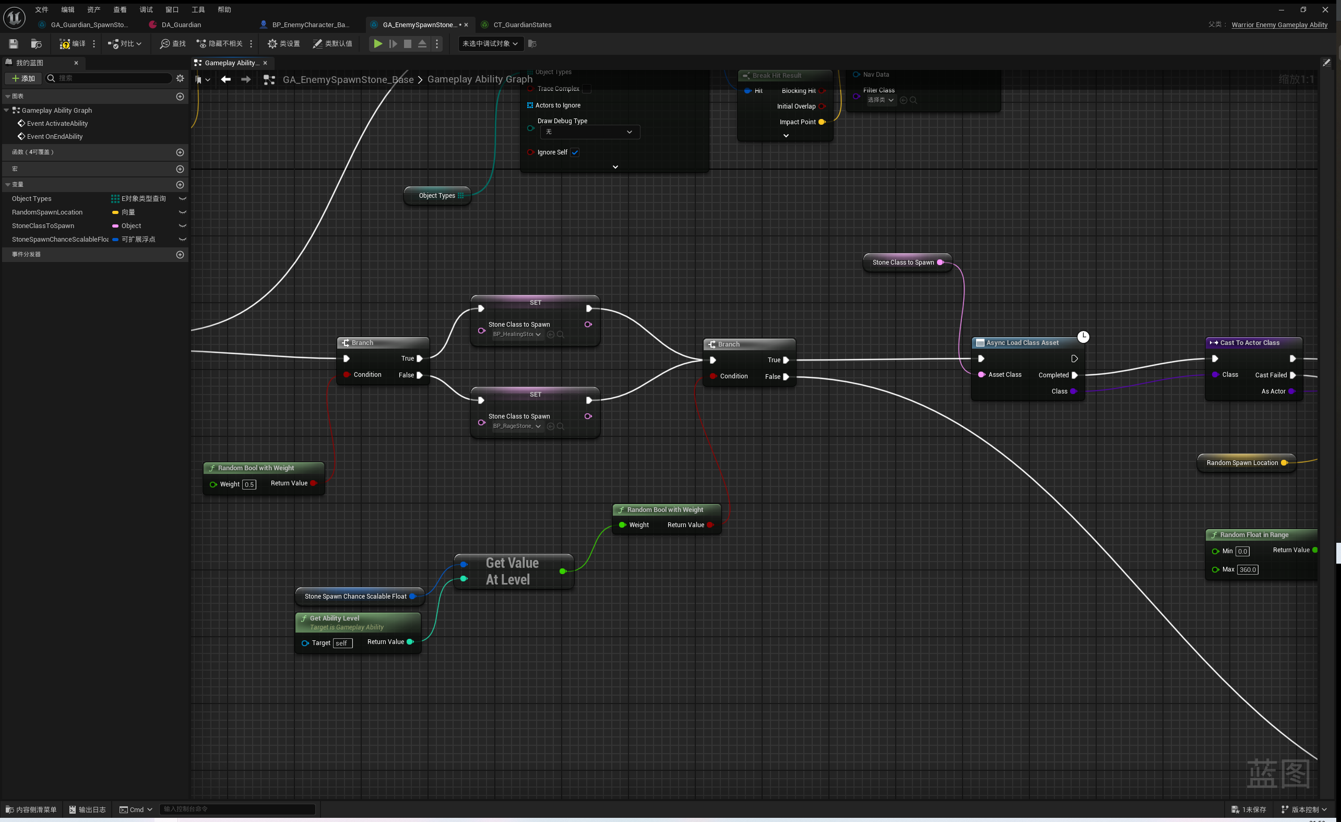Toggle the Trace Complex checkbox
The height and width of the screenshot is (822, 1341).
[x=587, y=89]
